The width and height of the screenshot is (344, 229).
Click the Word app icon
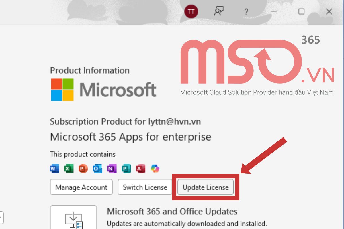[54, 169]
